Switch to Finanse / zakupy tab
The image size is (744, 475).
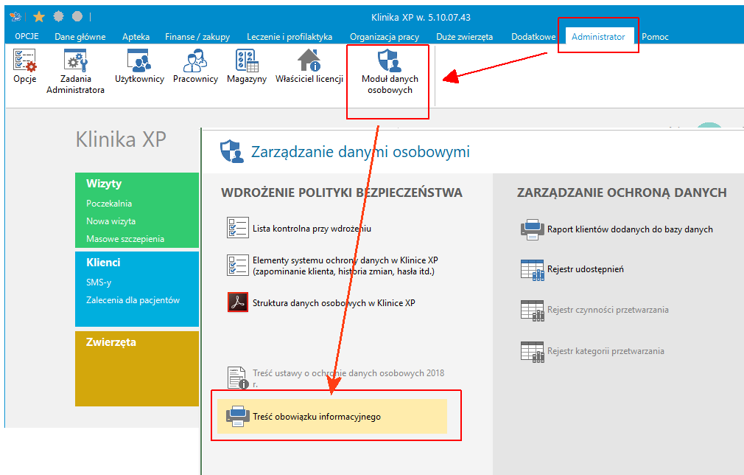197,37
